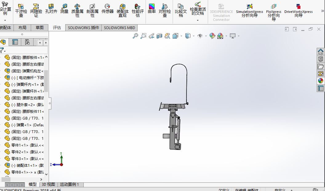Run 性能评估 performance evaluation
The width and height of the screenshot is (325, 191).
[138, 10]
